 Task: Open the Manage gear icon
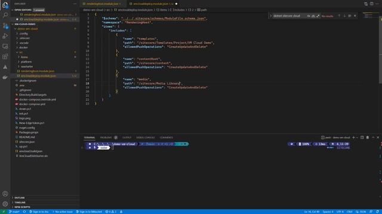click(5, 204)
